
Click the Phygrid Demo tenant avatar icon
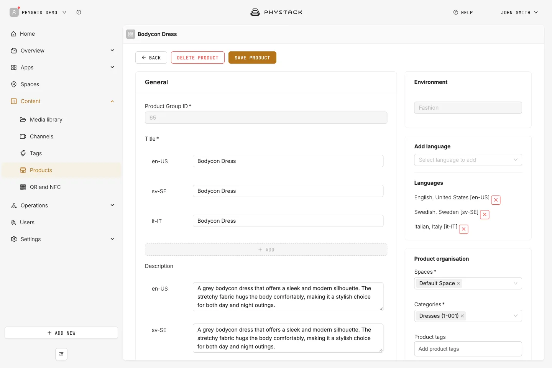14,12
